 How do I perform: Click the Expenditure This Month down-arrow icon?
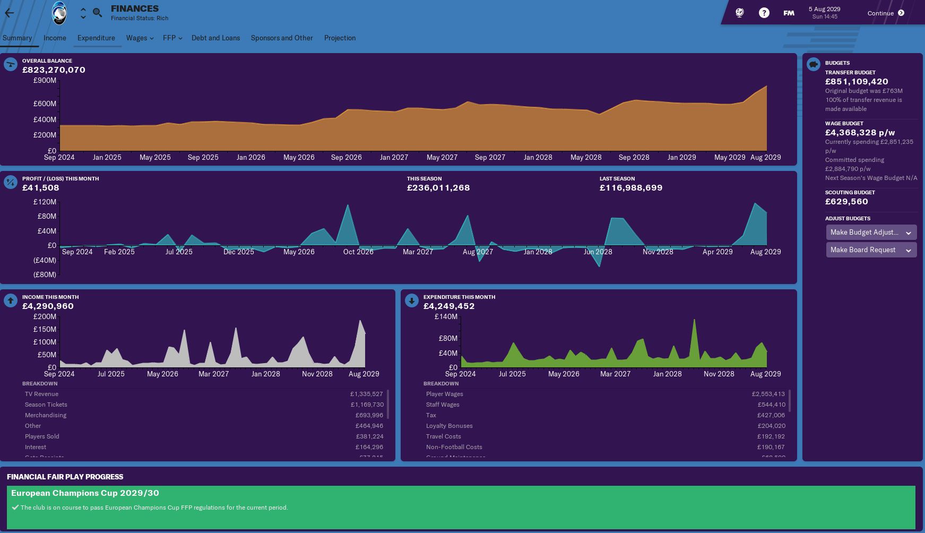pos(411,301)
